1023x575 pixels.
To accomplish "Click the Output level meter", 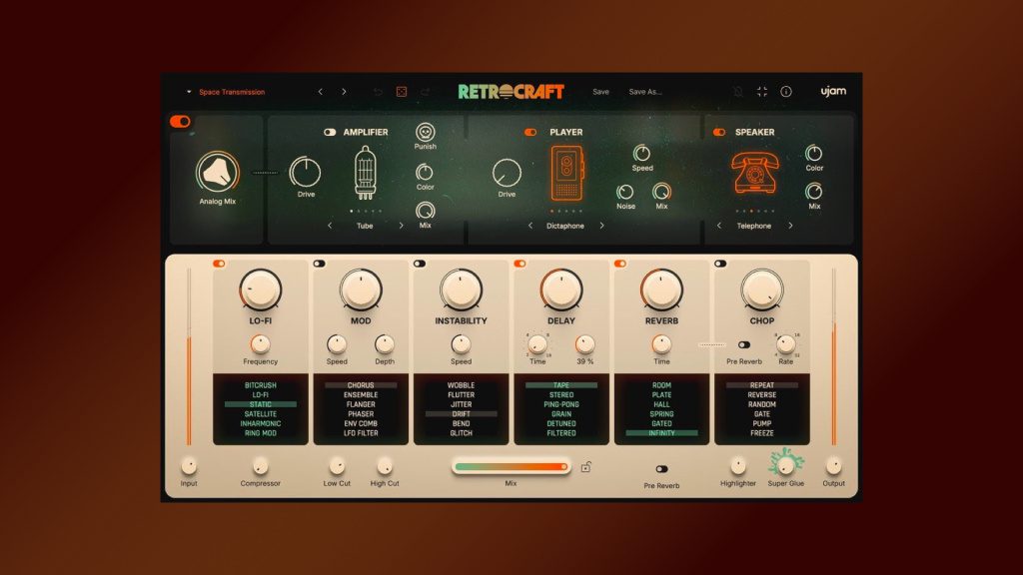I will 834,356.
